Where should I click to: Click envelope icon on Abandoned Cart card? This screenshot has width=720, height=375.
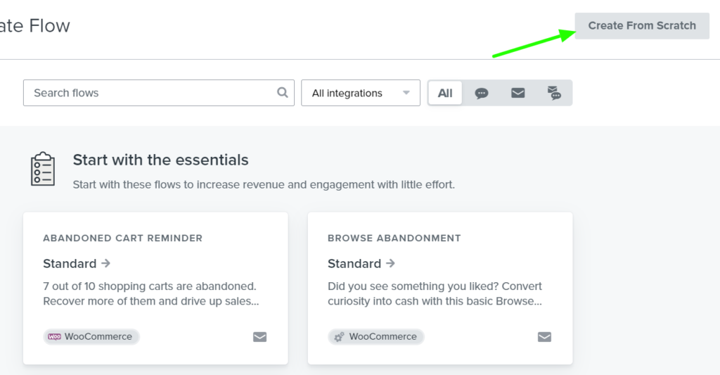(x=260, y=337)
